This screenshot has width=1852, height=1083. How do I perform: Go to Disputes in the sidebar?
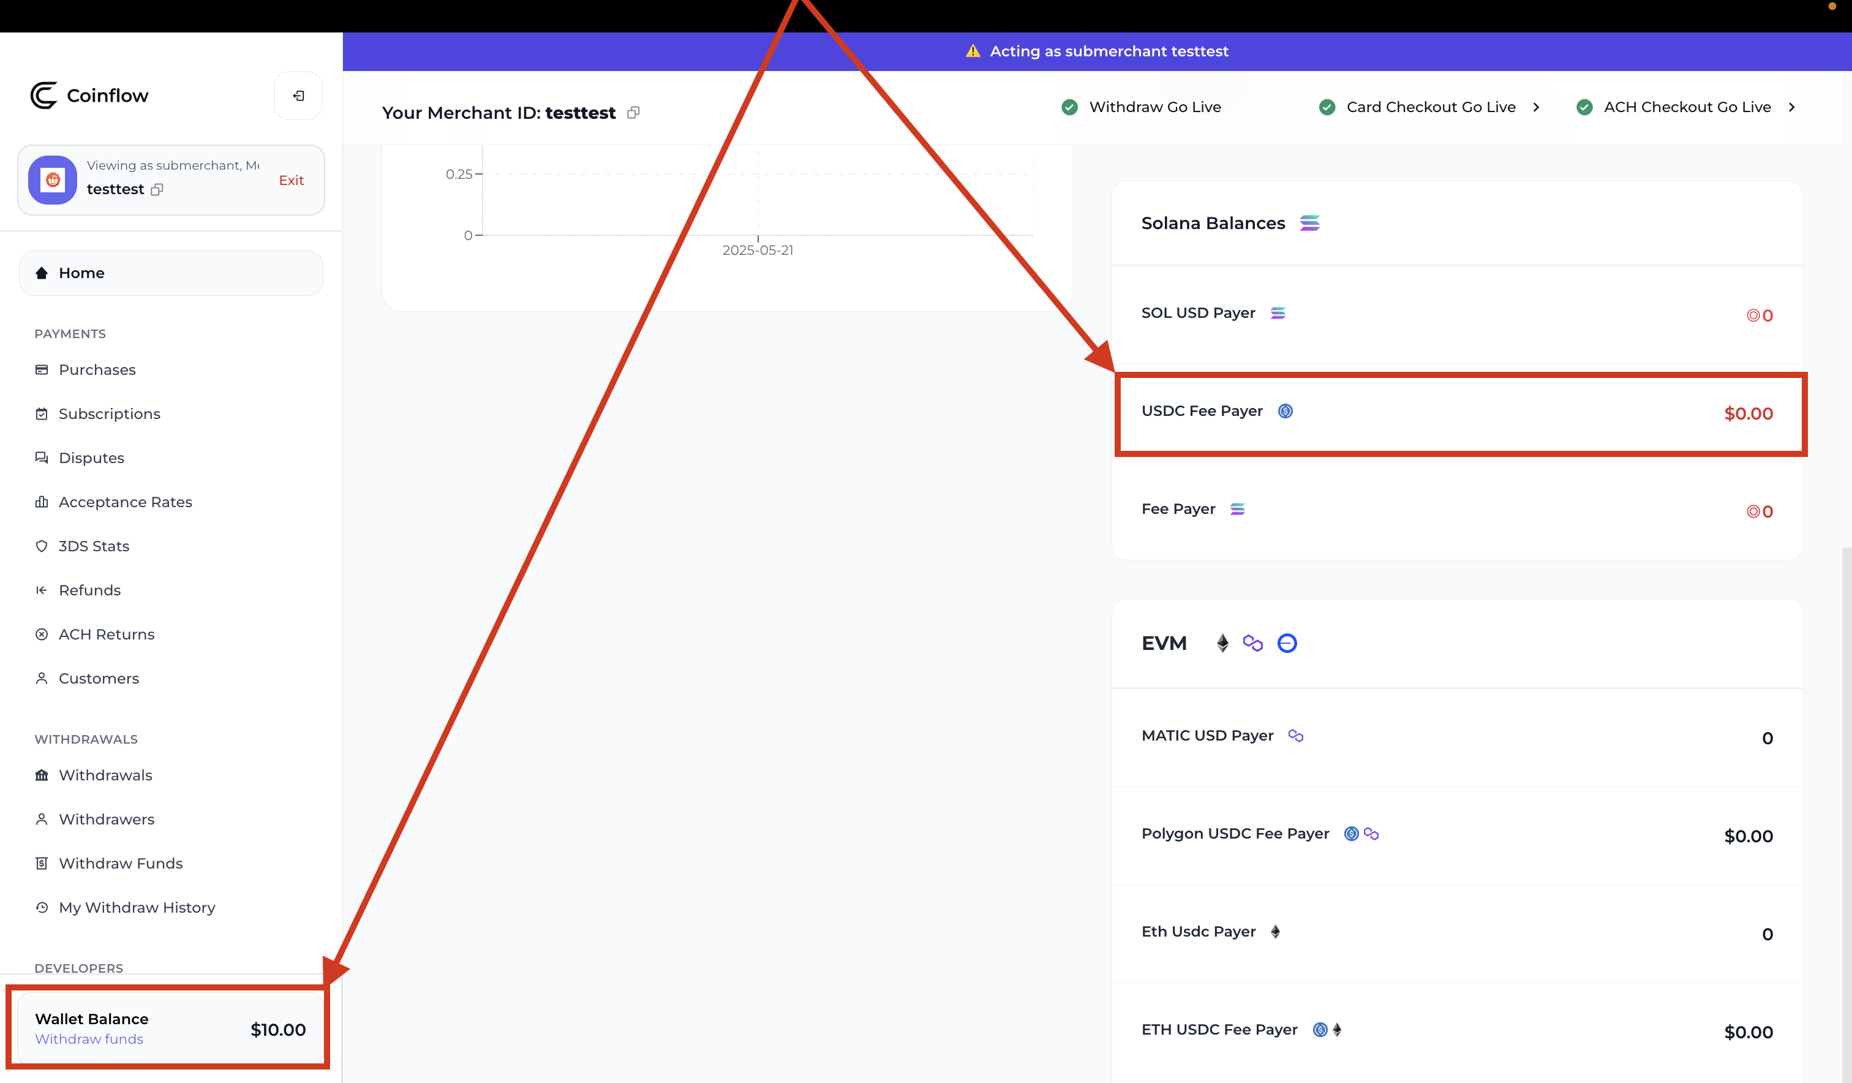[x=91, y=458]
